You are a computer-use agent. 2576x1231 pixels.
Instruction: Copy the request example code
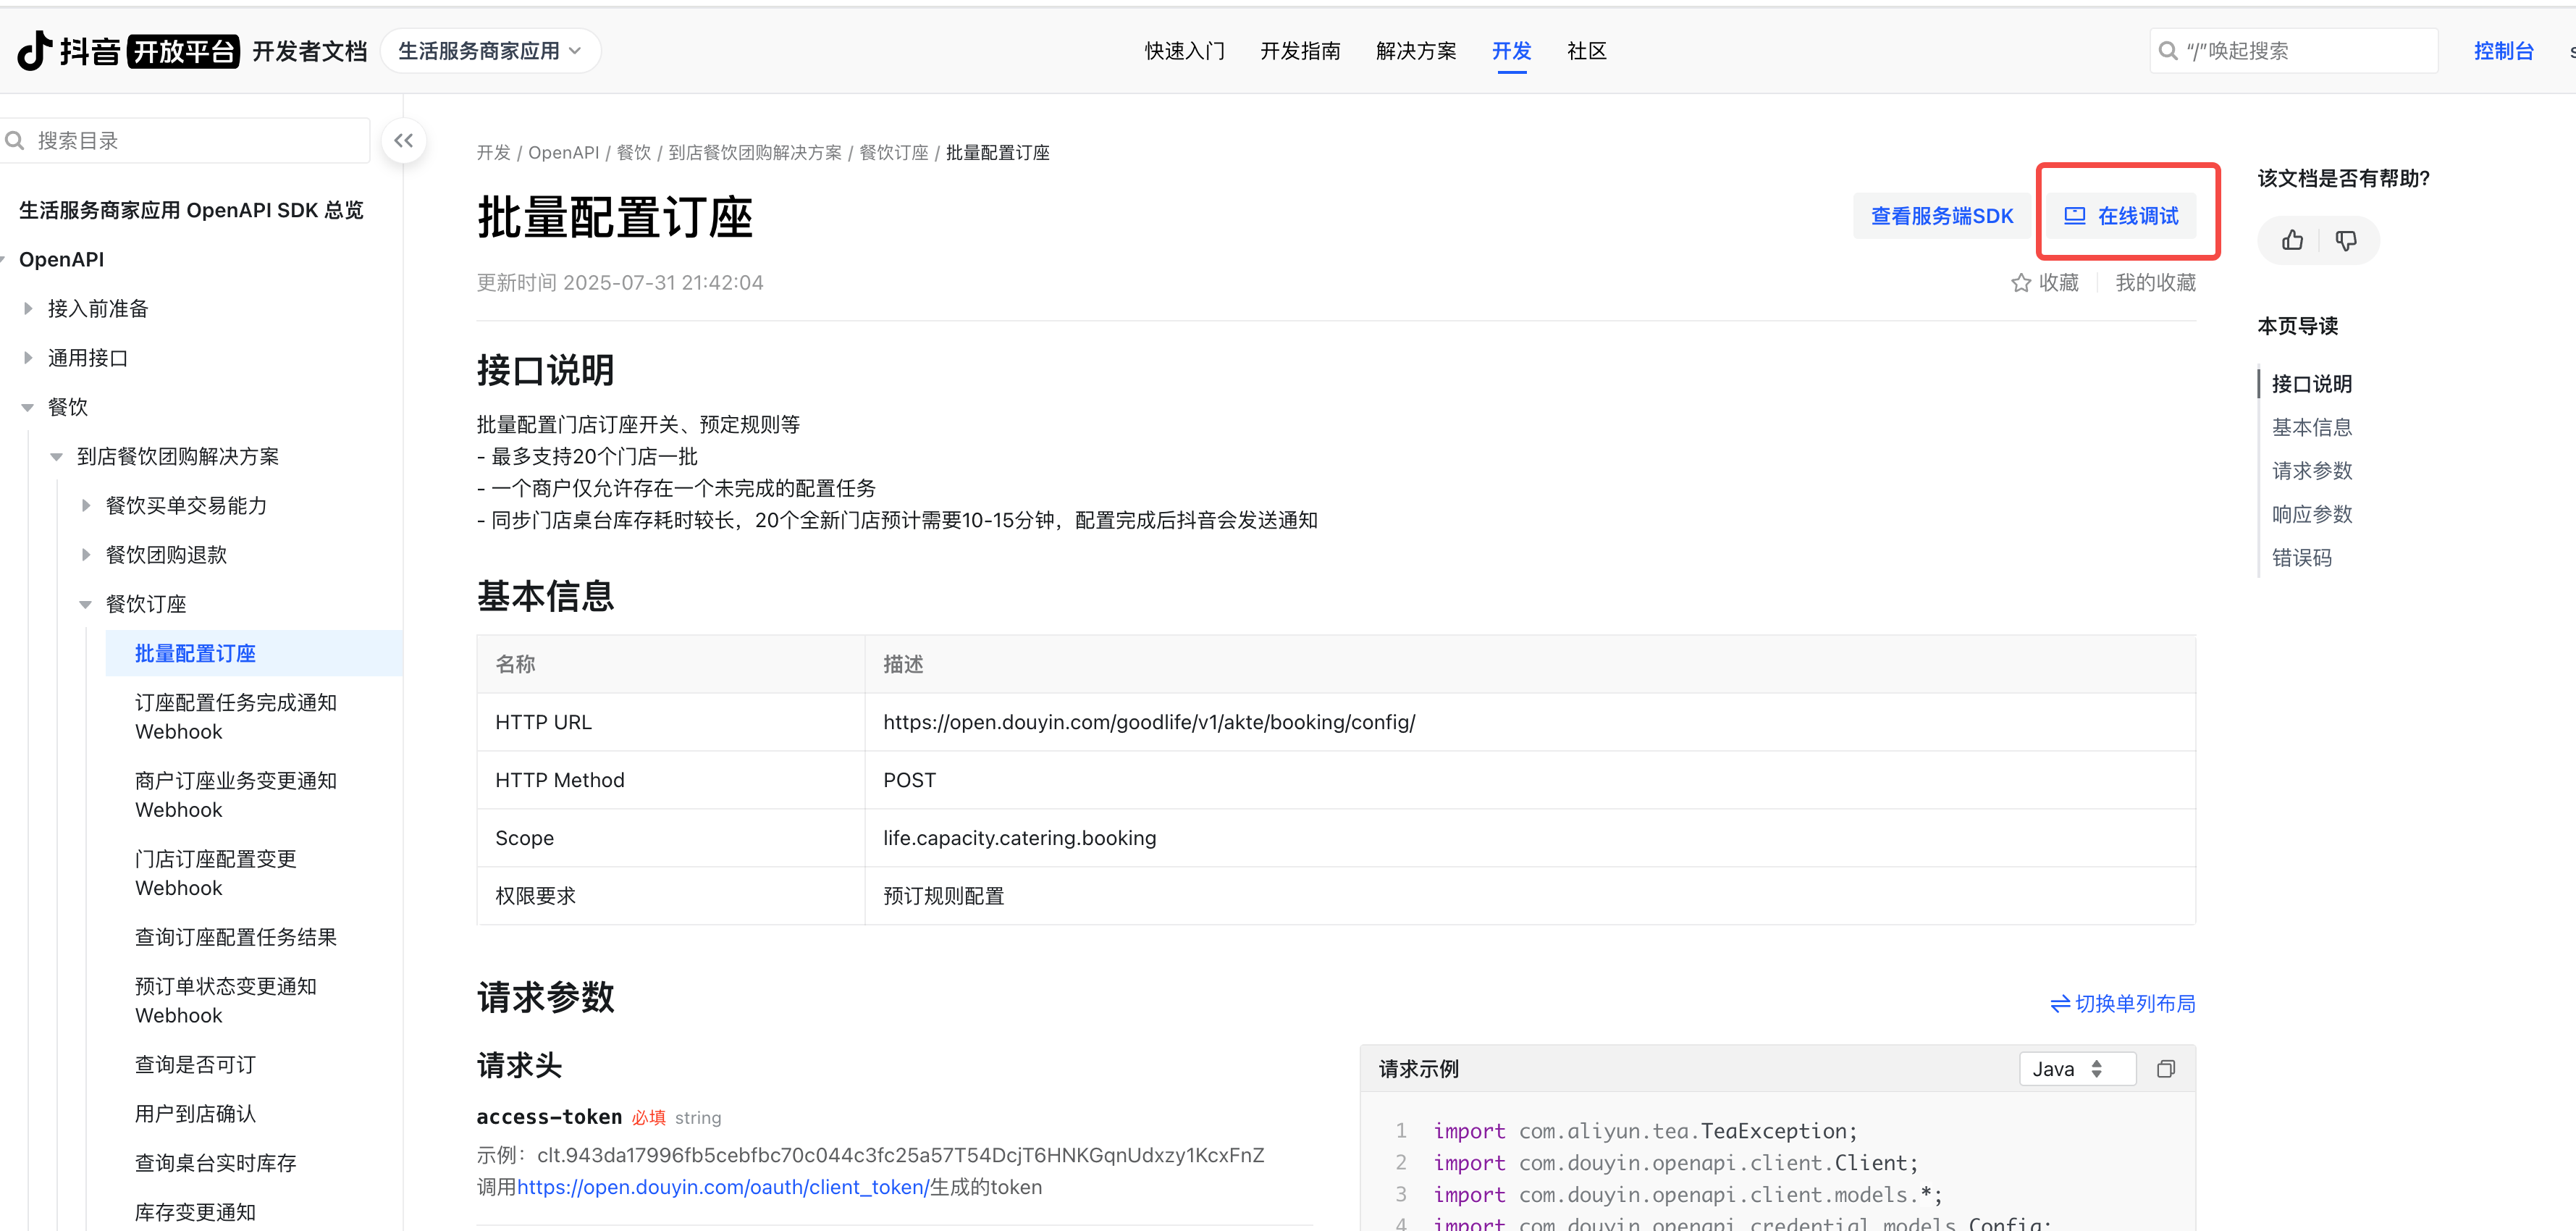[2165, 1069]
